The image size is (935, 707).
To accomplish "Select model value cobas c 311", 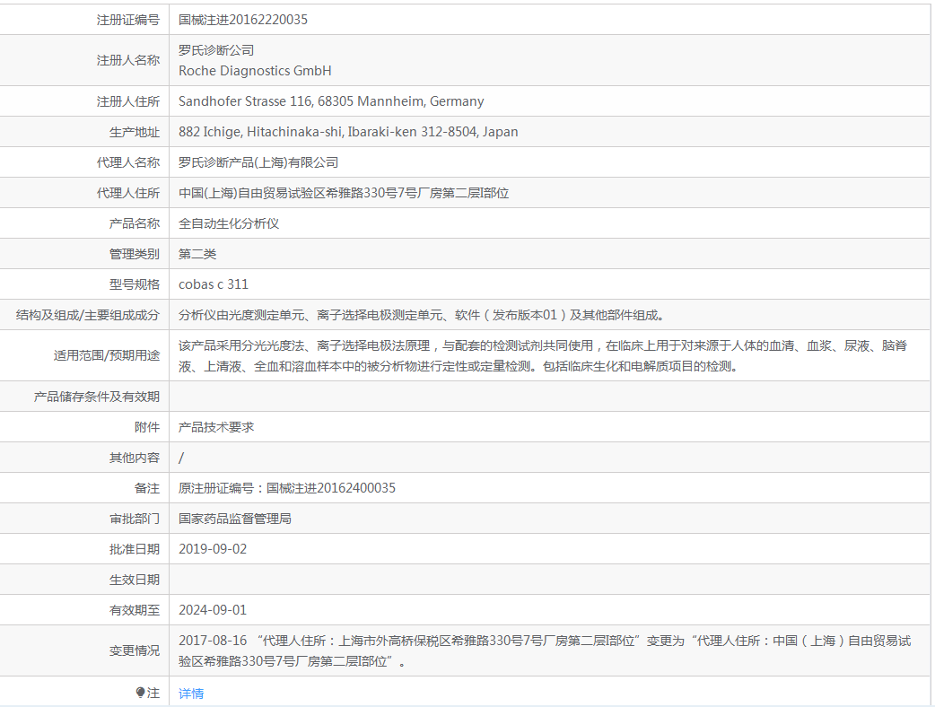I will [214, 284].
